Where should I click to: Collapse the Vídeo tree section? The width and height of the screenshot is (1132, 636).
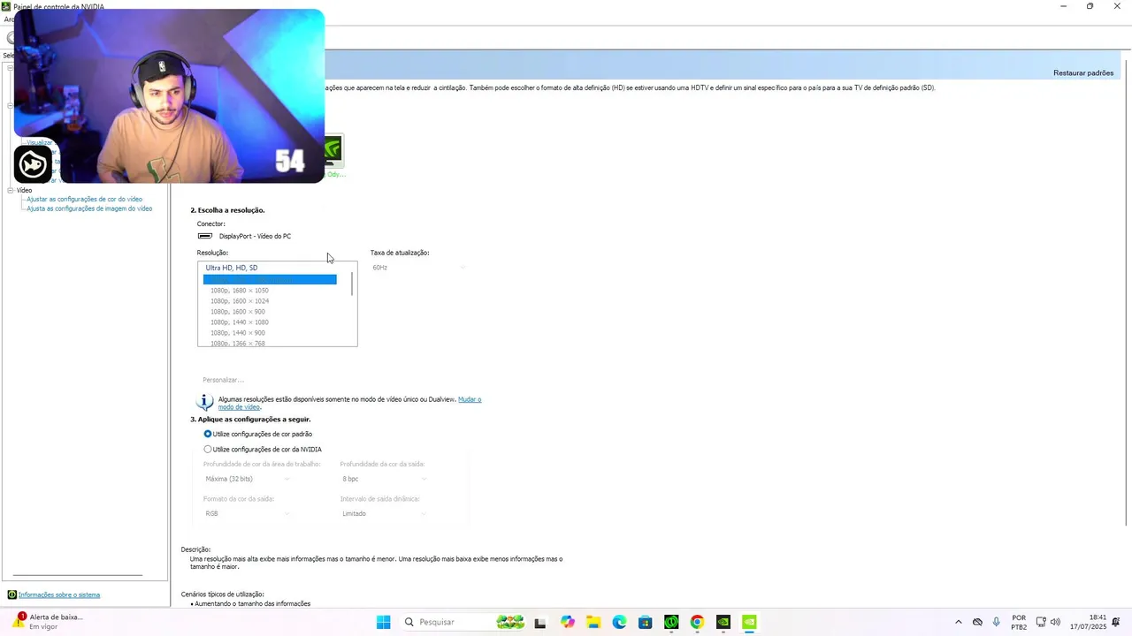[x=11, y=190]
